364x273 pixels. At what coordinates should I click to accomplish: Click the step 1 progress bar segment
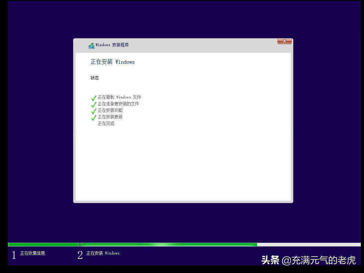(x=44, y=244)
